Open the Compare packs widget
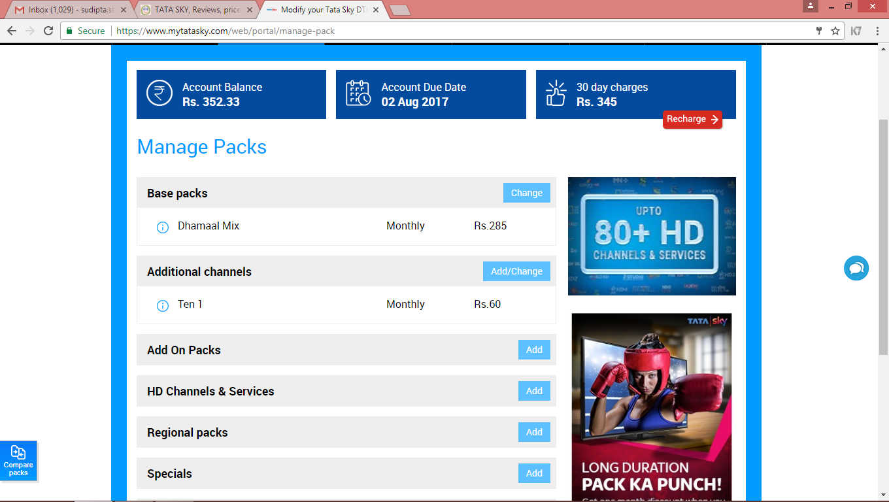889x502 pixels. tap(18, 461)
